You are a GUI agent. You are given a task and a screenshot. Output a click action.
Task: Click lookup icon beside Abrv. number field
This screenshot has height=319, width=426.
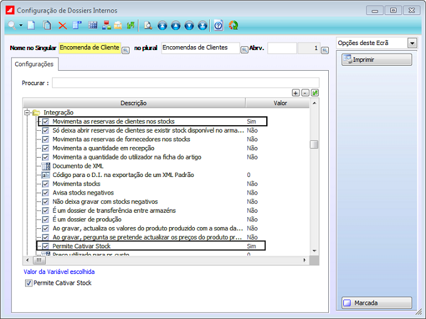(x=325, y=50)
